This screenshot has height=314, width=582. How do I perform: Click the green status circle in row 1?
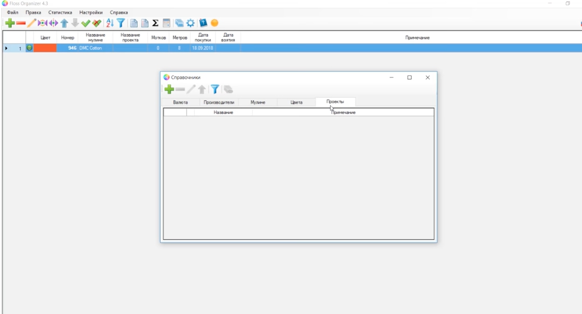[29, 48]
